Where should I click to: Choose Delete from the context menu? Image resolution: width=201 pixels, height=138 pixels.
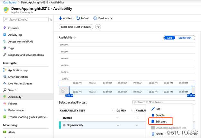(x=159, y=134)
